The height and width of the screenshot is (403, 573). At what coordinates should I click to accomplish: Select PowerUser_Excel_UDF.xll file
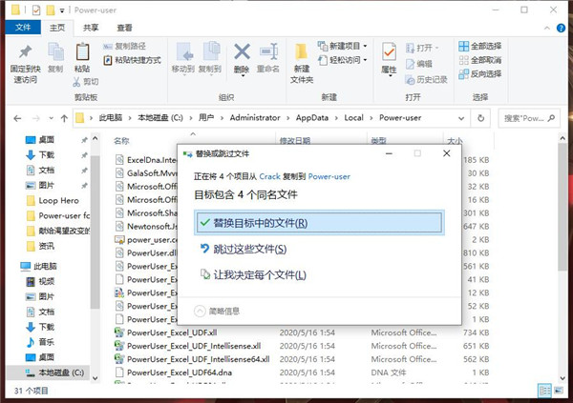pyautogui.click(x=172, y=332)
